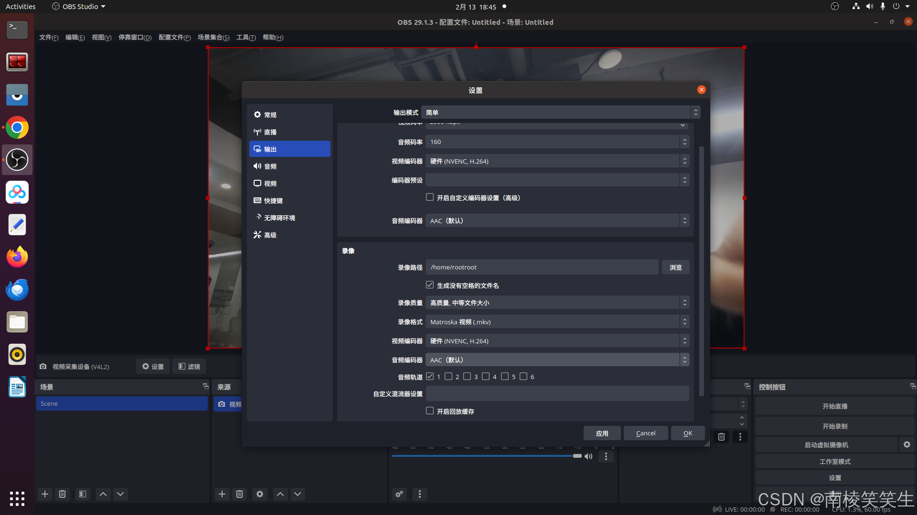Open Chrome from the Ubuntu dock
This screenshot has height=515, width=917.
point(17,128)
